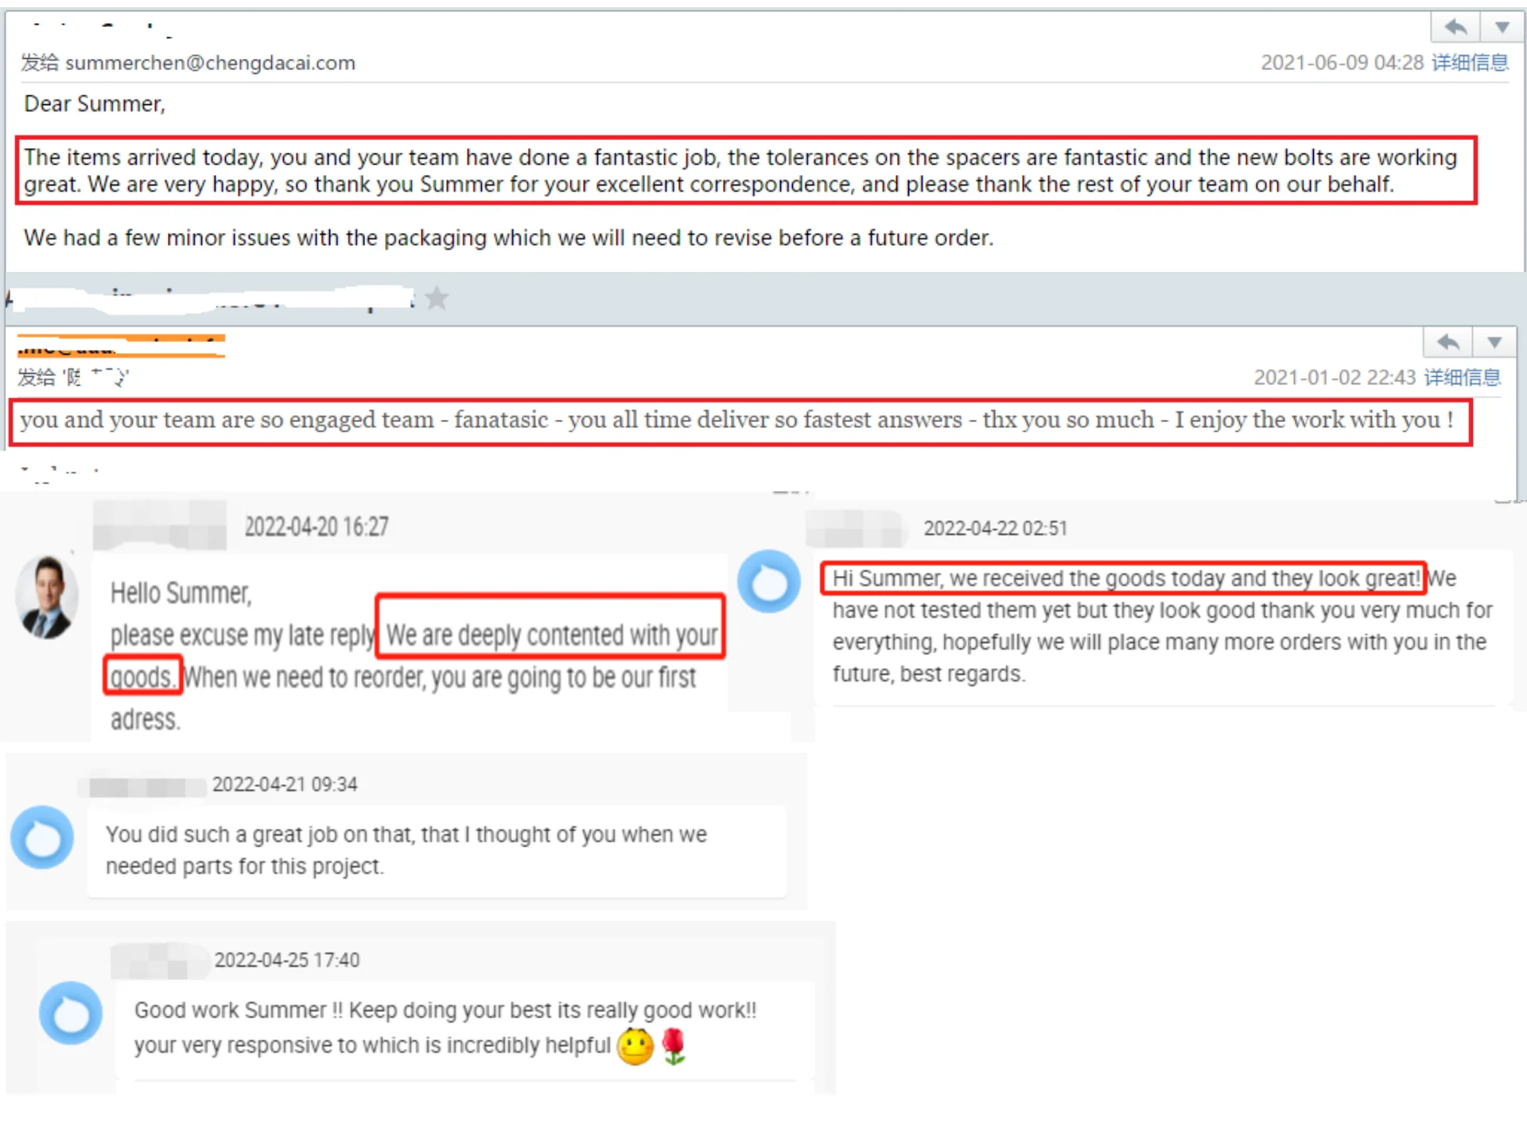Open 详细信息 link for the 2021-06-09 email
1527x1145 pixels.
pyautogui.click(x=1470, y=63)
